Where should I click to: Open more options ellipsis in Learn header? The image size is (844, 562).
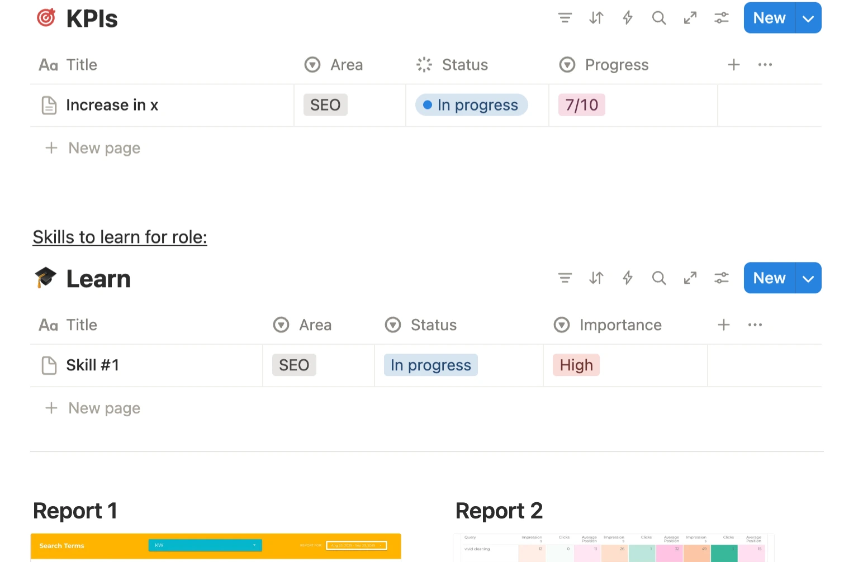[x=755, y=325]
